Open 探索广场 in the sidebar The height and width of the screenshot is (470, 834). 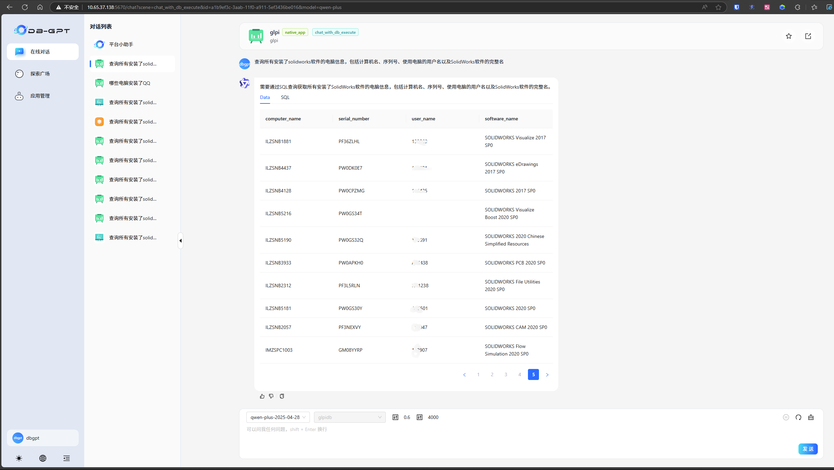coord(43,74)
